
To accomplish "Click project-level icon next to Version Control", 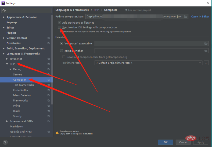I will tap(49, 38).
